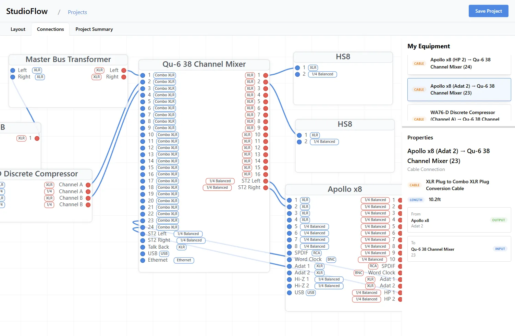Open the Projects breadcrumb link
This screenshot has height=336, width=515.
77,12
